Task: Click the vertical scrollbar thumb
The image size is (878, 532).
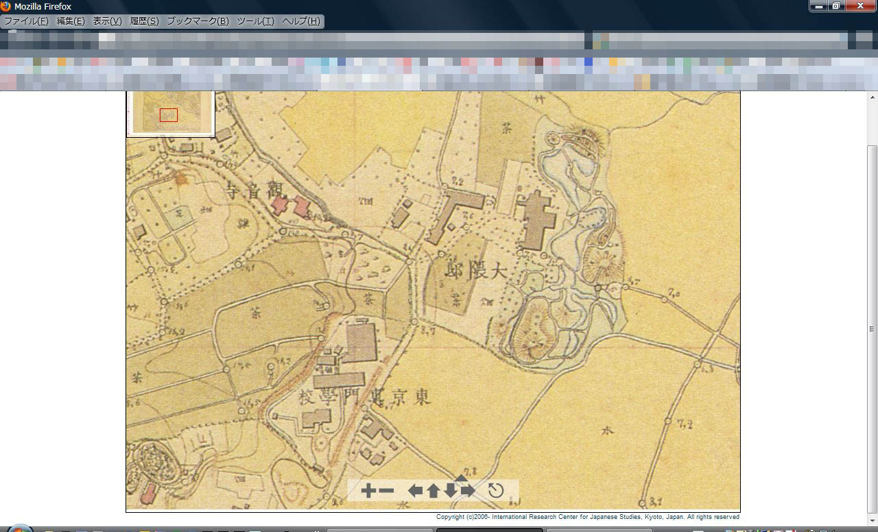Action: click(x=873, y=329)
